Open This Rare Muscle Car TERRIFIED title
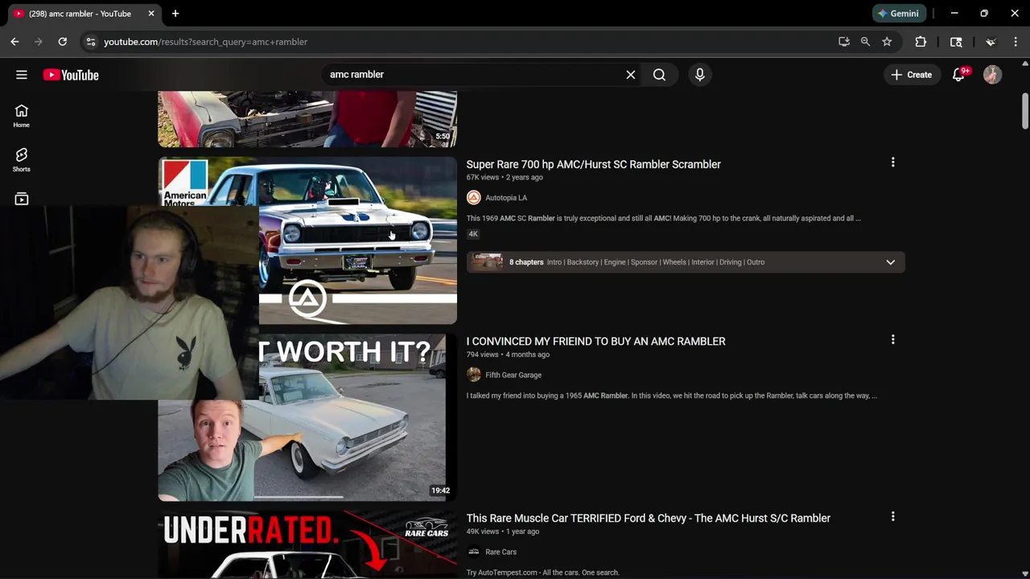Image resolution: width=1030 pixels, height=579 pixels. coord(648,518)
